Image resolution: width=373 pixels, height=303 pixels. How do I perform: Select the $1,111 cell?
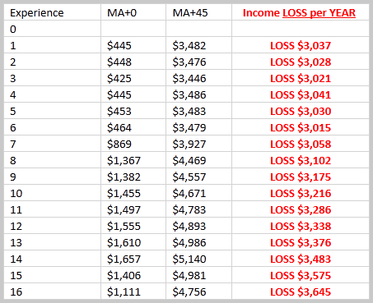(133, 292)
